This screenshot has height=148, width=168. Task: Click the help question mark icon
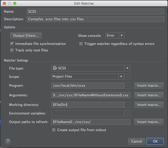pos(8,141)
